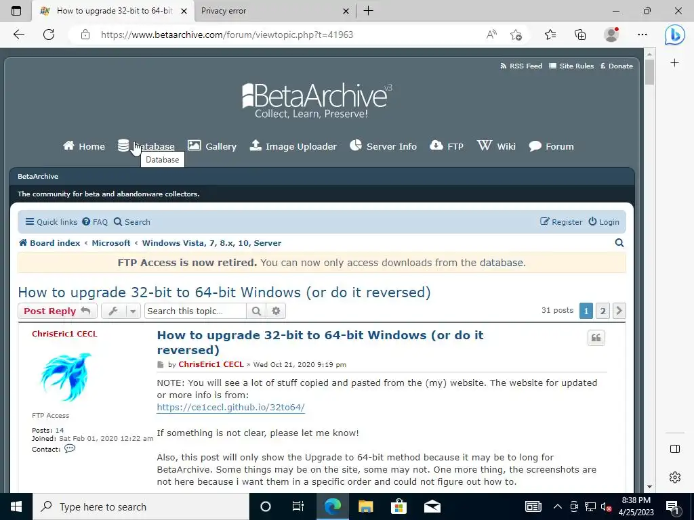
Task: Go to next page arrow
Action: 619,311
